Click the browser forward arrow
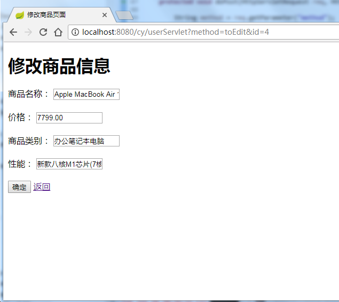Viewport: 339px width, 302px height. tap(28, 32)
